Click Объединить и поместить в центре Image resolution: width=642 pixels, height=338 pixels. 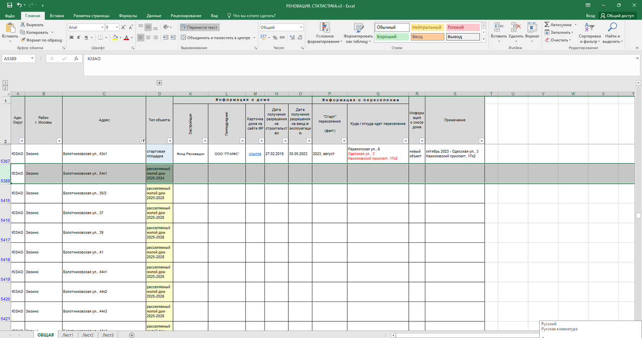point(215,38)
